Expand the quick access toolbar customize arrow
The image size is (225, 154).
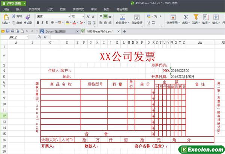pyautogui.click(x=37, y=31)
